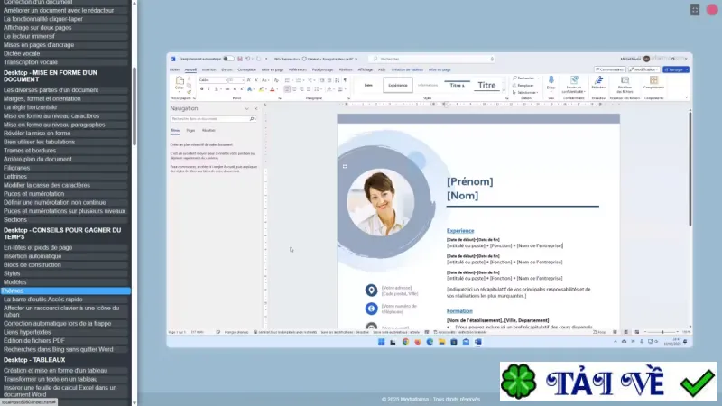Click the undo arrow in title bar

click(247, 59)
